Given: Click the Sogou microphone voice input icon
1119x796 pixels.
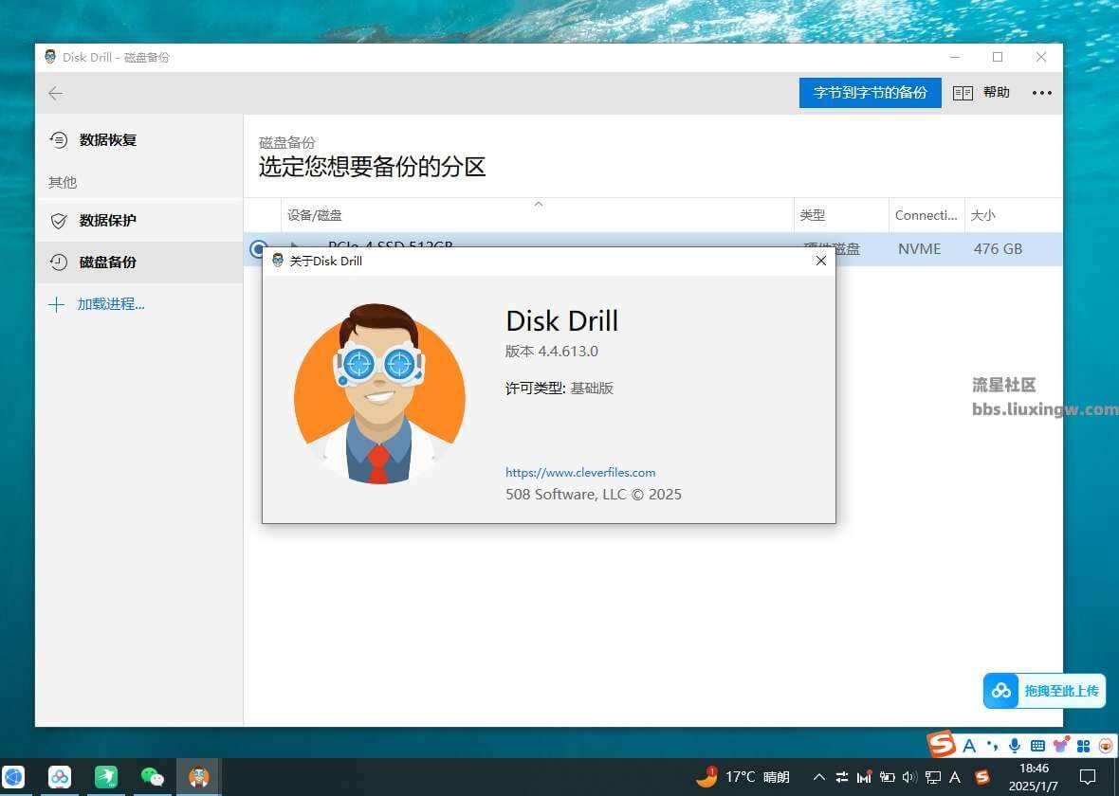Looking at the screenshot, I should point(1014,746).
